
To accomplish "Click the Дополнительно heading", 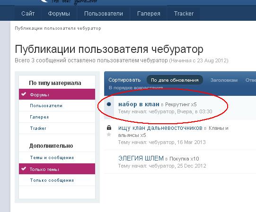I will (x=51, y=146).
